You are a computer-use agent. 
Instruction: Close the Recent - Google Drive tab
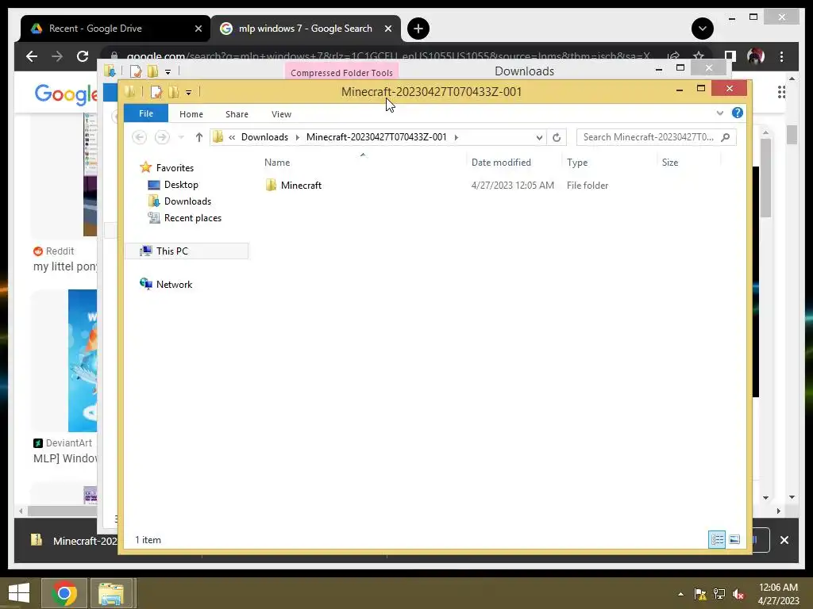198,29
